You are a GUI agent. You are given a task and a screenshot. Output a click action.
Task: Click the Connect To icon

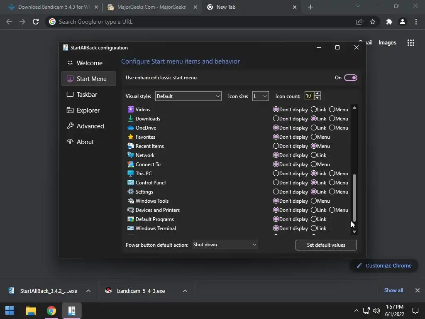point(131,164)
